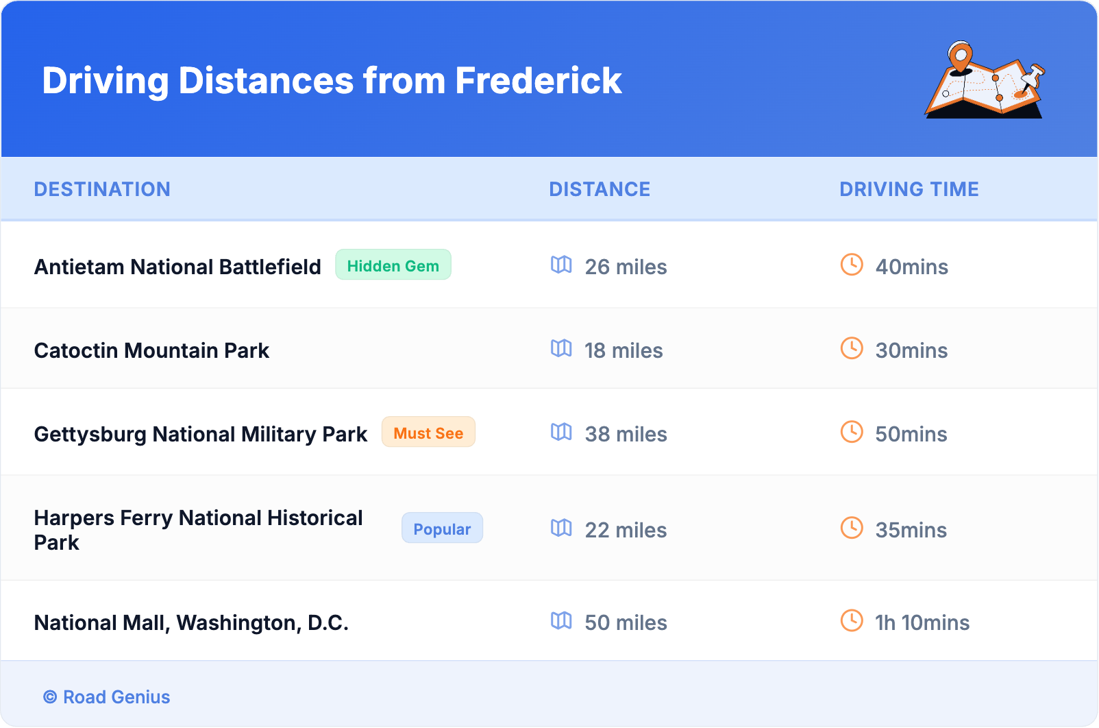Click the clock icon beside 1h 10mins
Image resolution: width=1099 pixels, height=728 pixels.
852,620
